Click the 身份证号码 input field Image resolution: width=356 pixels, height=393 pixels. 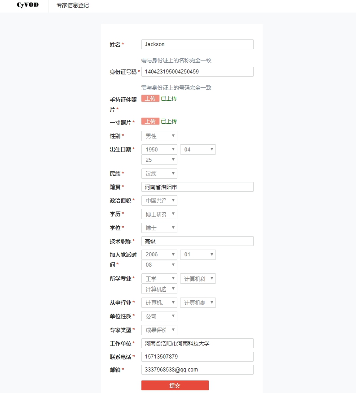click(x=198, y=72)
